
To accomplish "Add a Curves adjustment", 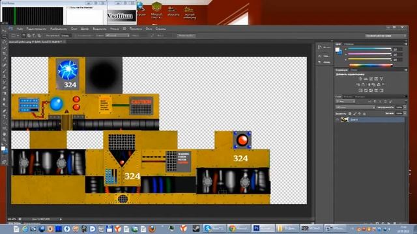I will pos(371,79).
